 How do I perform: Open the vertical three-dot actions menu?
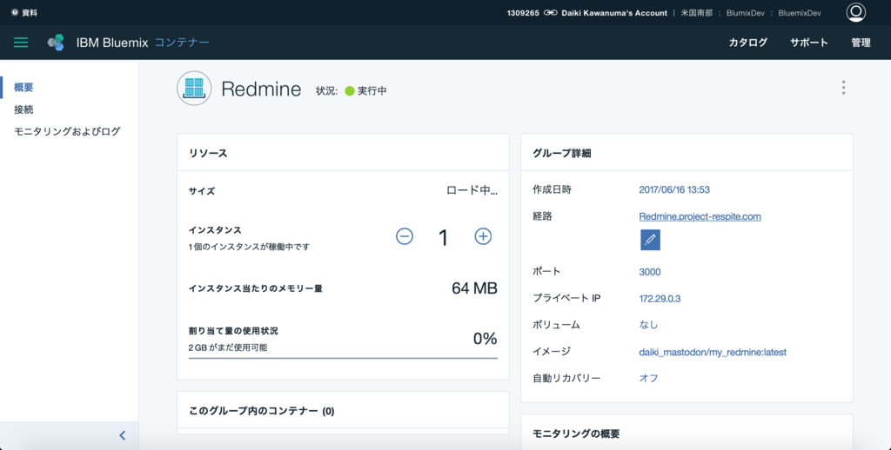pyautogui.click(x=843, y=88)
